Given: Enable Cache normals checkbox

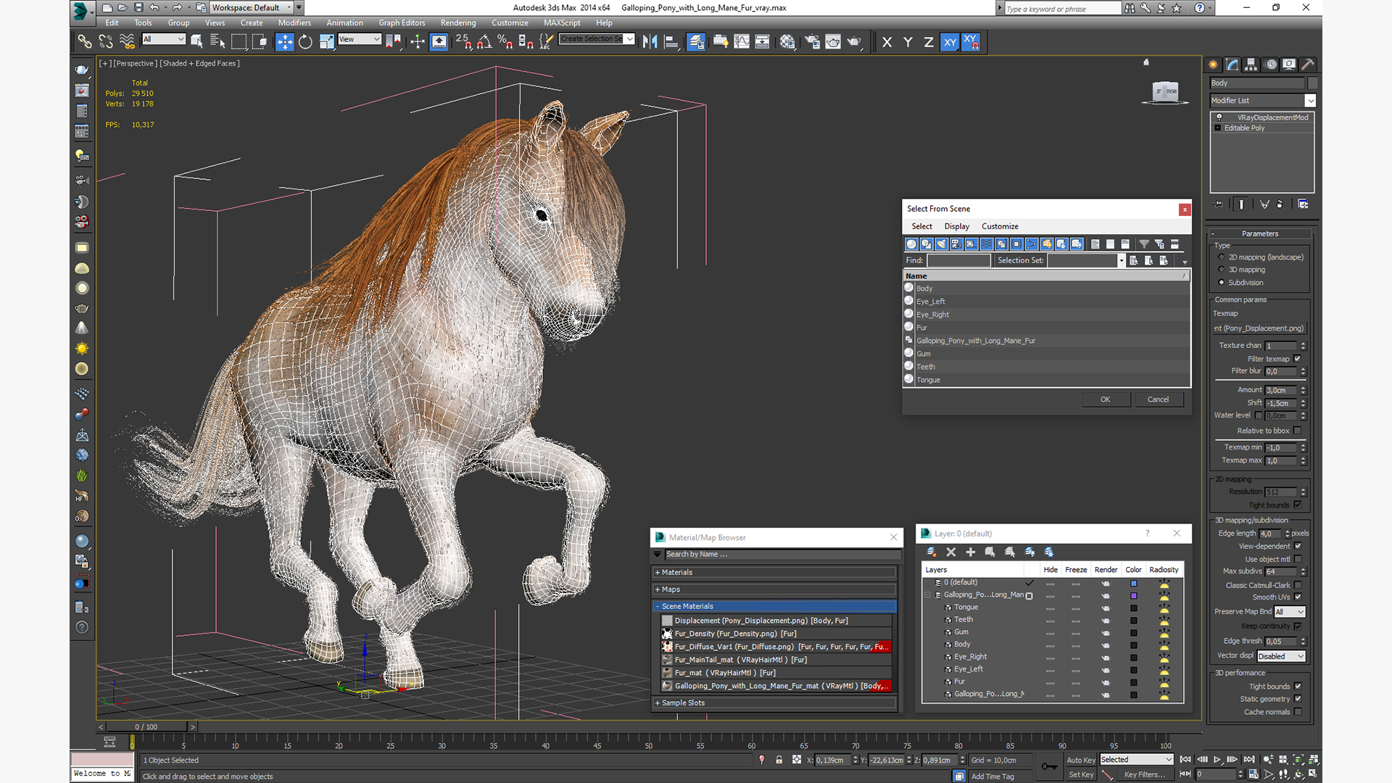Looking at the screenshot, I should tap(1298, 712).
